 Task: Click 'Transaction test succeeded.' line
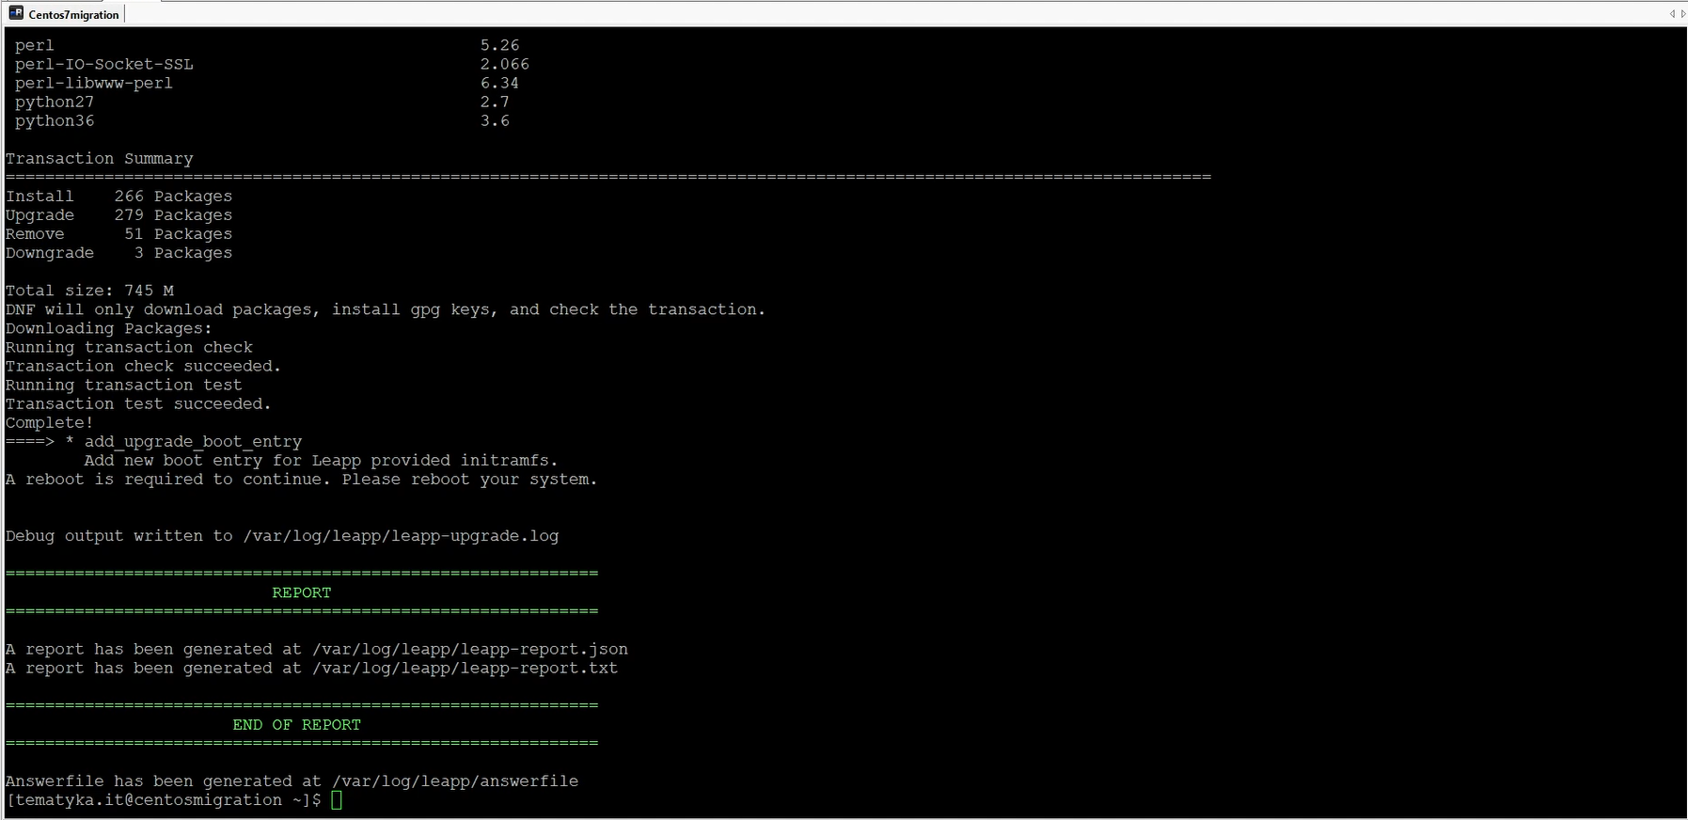(138, 403)
